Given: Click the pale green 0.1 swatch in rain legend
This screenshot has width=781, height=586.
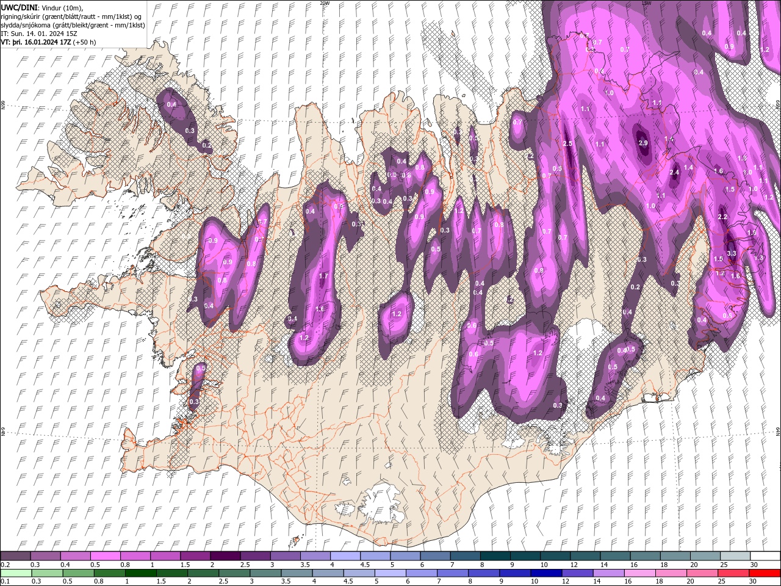Looking at the screenshot, I should 16,573.
